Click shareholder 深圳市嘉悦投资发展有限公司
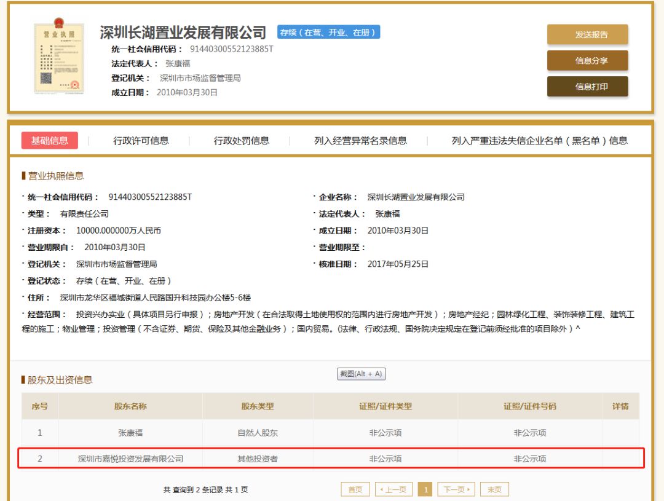Screen dimensions: 664x501 pos(130,458)
